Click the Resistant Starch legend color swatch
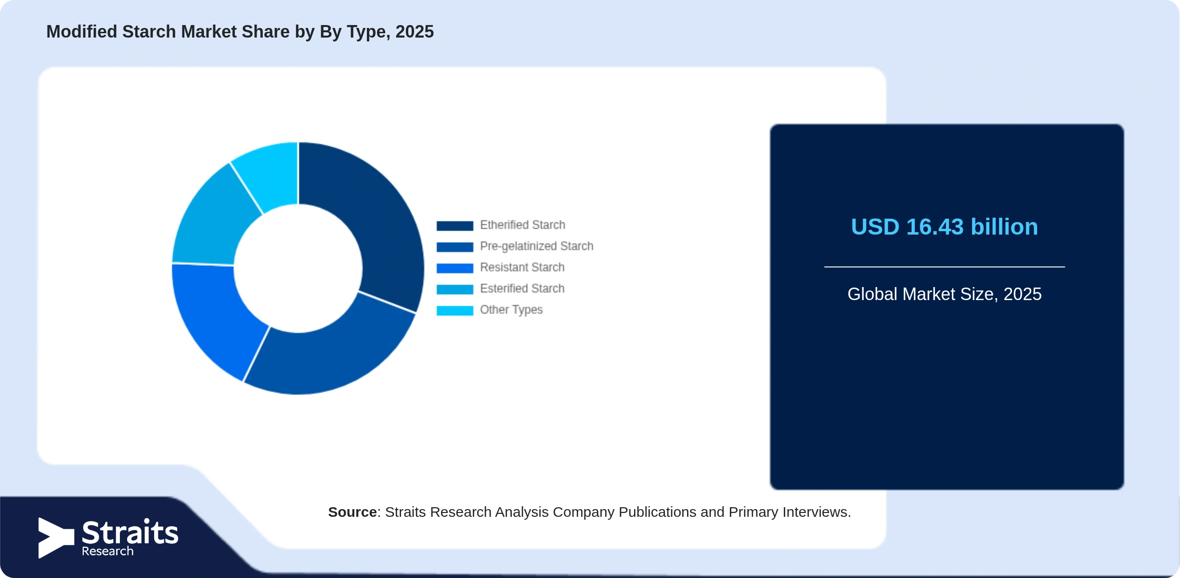The width and height of the screenshot is (1194, 578). point(454,268)
